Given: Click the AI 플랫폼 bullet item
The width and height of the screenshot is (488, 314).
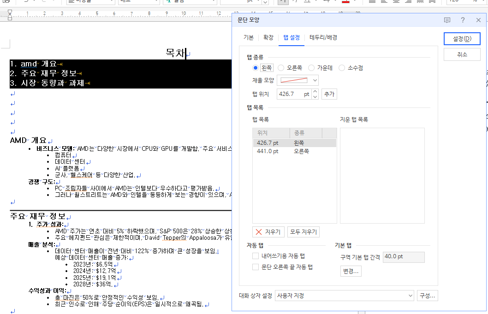Looking at the screenshot, I should 67,168.
